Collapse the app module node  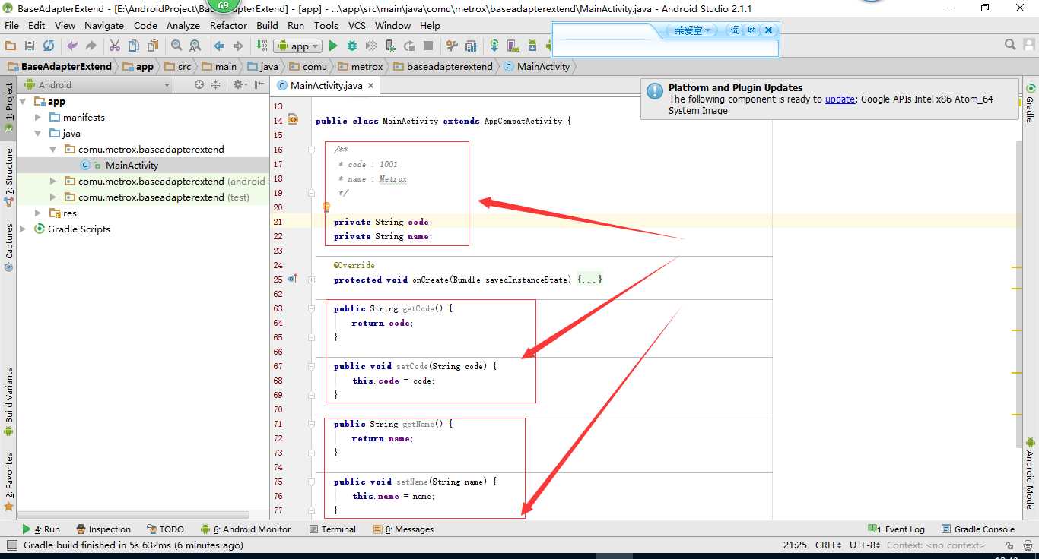tap(23, 101)
